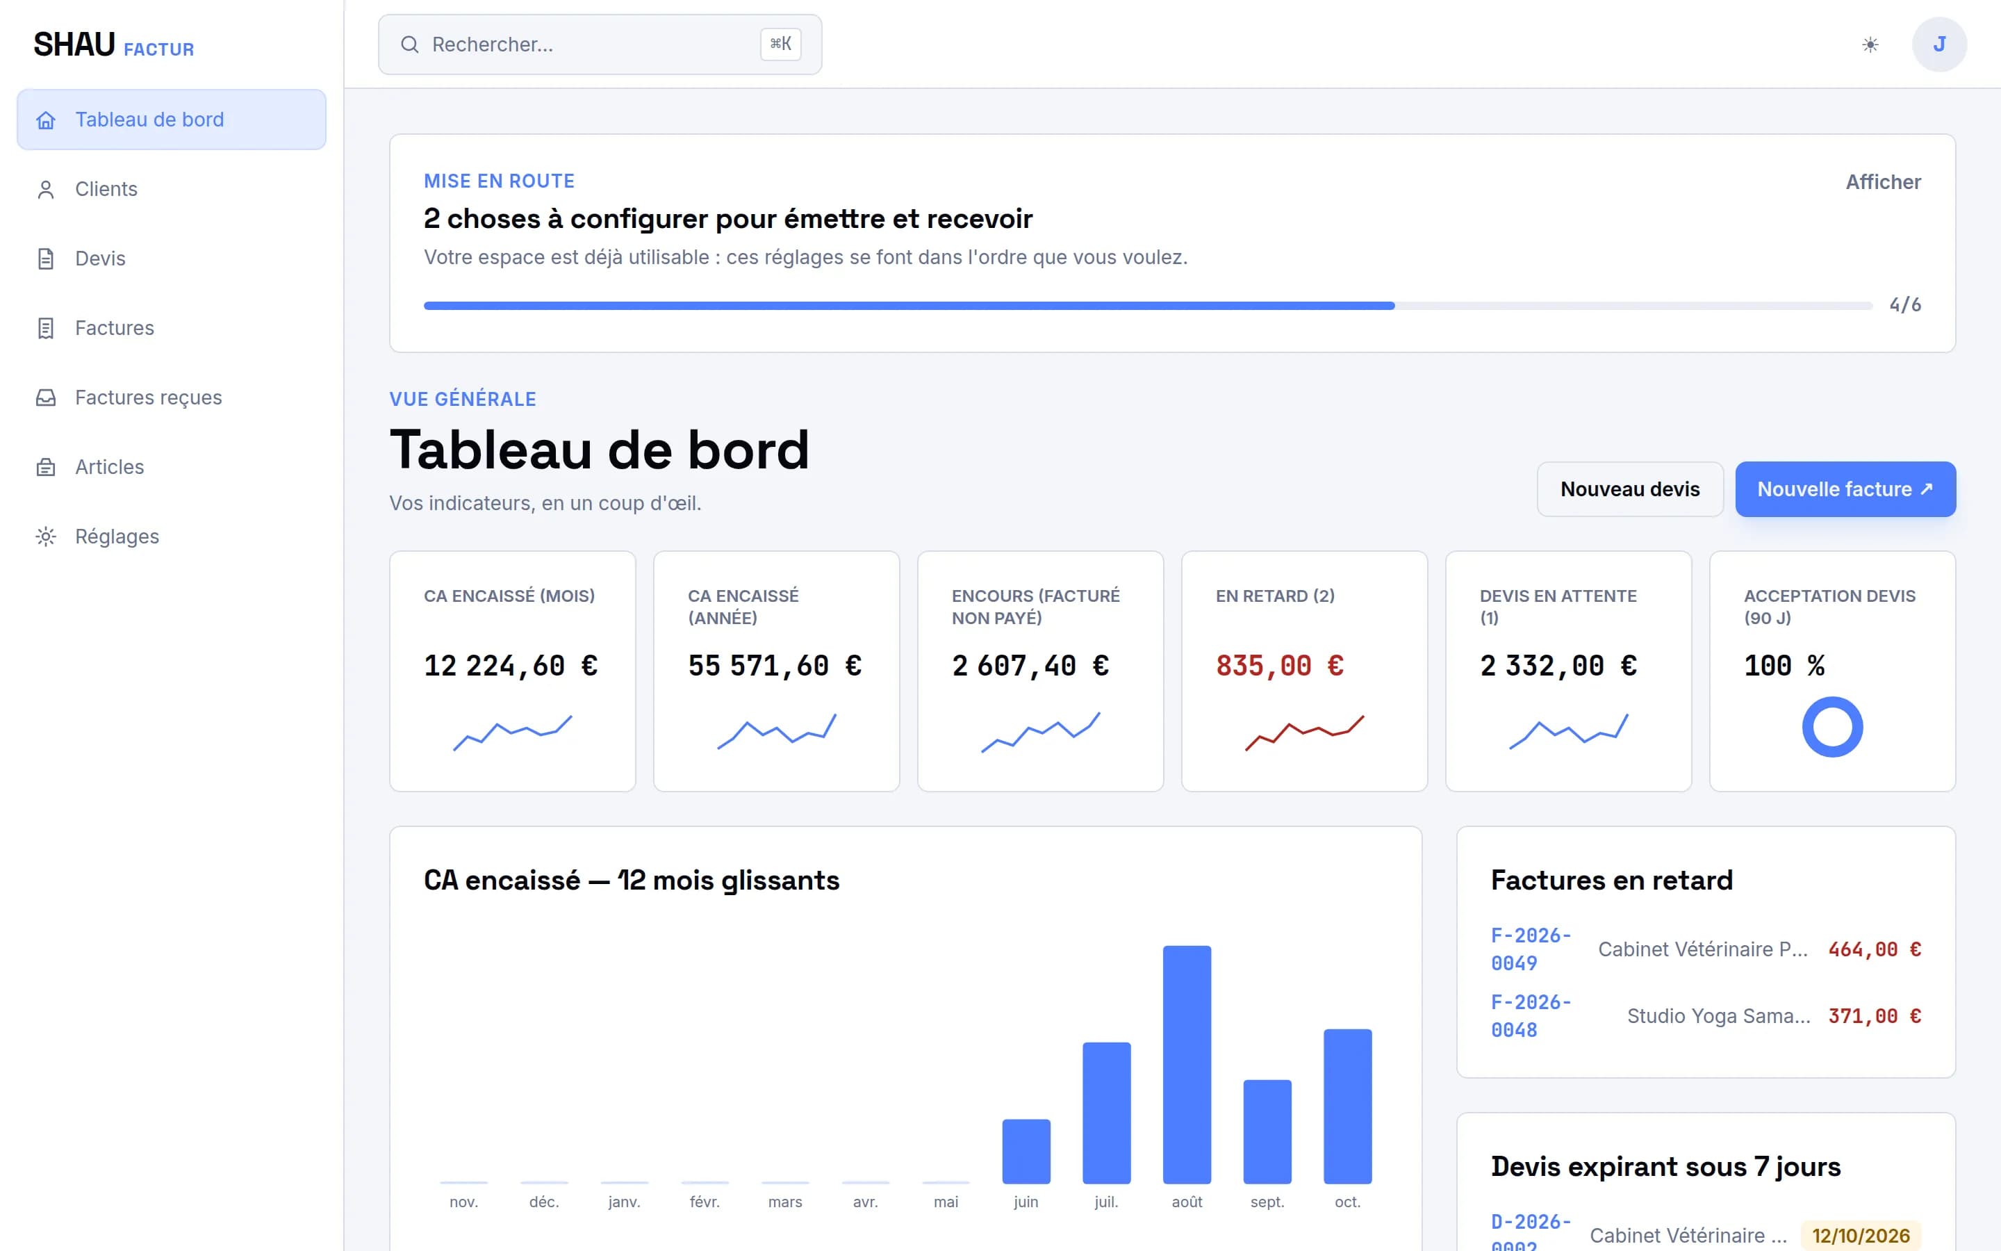Open overdue invoice F-2026-0049

[x=1531, y=949]
